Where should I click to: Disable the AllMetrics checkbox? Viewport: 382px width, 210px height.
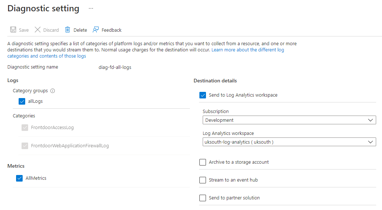tap(19, 178)
